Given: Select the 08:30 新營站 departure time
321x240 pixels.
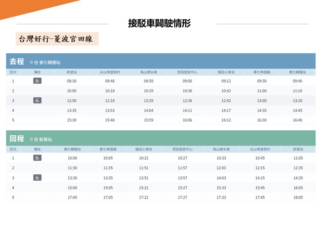Looking at the screenshot, I should coord(72,81).
